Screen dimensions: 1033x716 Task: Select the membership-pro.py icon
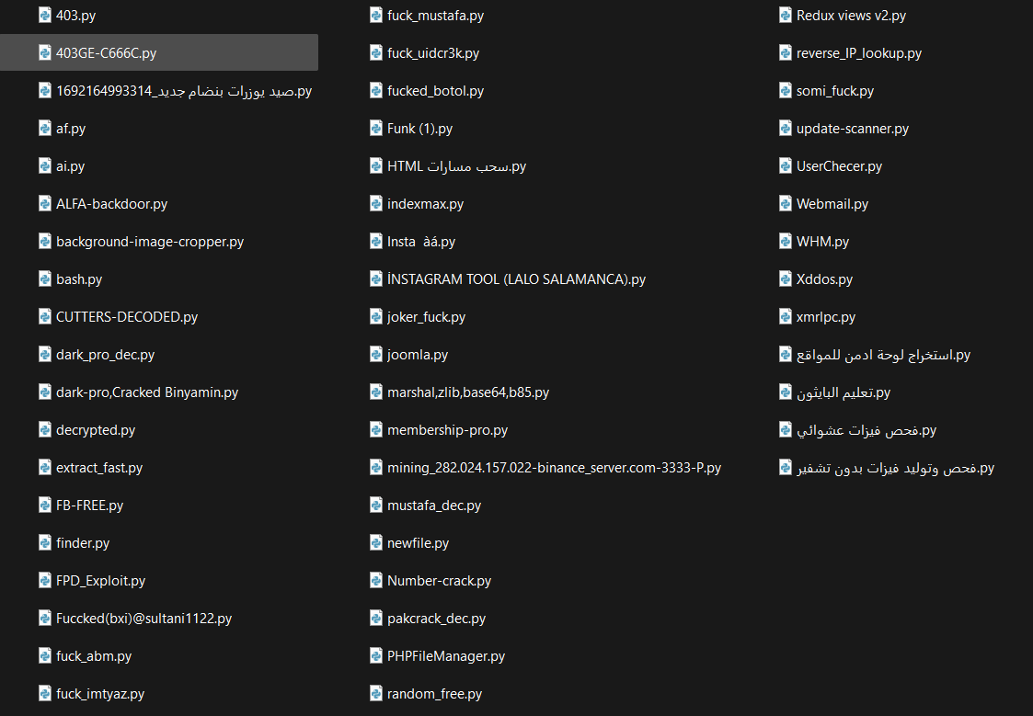376,430
